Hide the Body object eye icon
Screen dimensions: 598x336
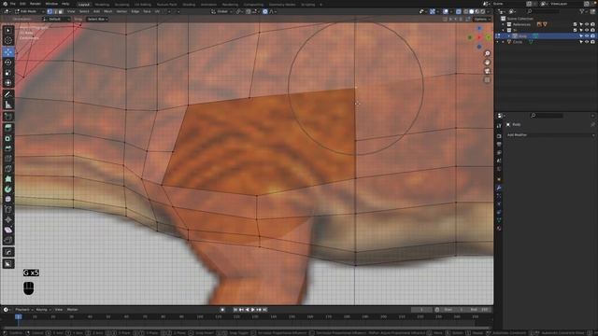[587, 35]
